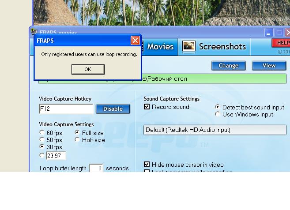Screen dimensions: 290x210
Task: Open the Realtek HD Audio Input dropdown
Action: 215,130
